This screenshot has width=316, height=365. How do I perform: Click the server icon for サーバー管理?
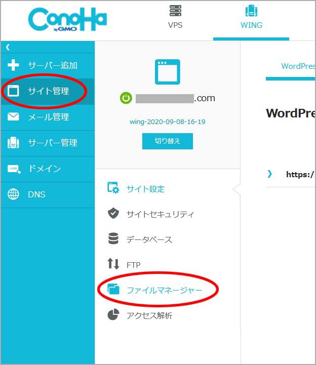tap(13, 142)
